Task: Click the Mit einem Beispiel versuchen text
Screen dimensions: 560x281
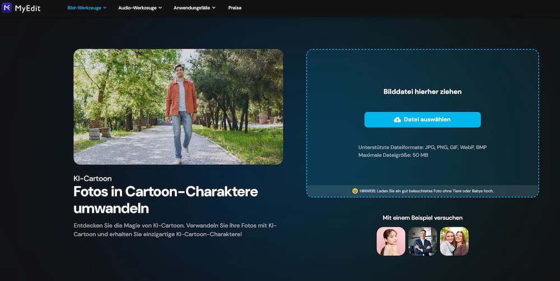Action: coord(422,218)
